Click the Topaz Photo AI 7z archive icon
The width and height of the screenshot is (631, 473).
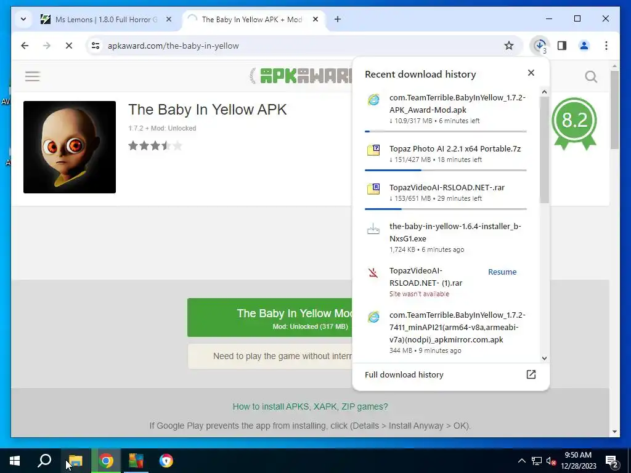(x=373, y=150)
